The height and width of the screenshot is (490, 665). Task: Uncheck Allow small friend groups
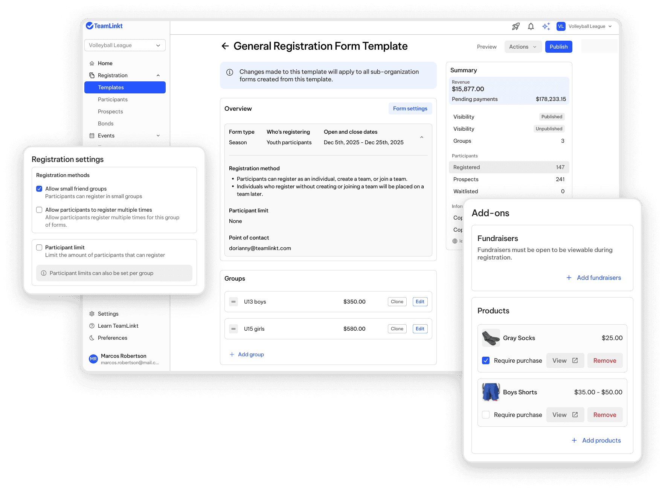(x=39, y=189)
